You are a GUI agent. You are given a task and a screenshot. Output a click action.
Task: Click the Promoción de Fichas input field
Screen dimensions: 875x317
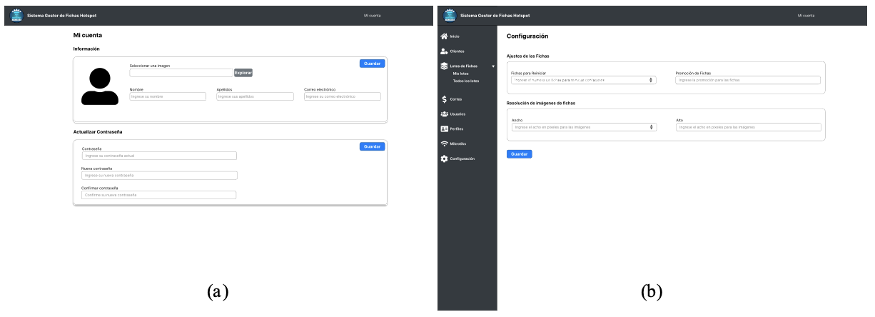(747, 80)
